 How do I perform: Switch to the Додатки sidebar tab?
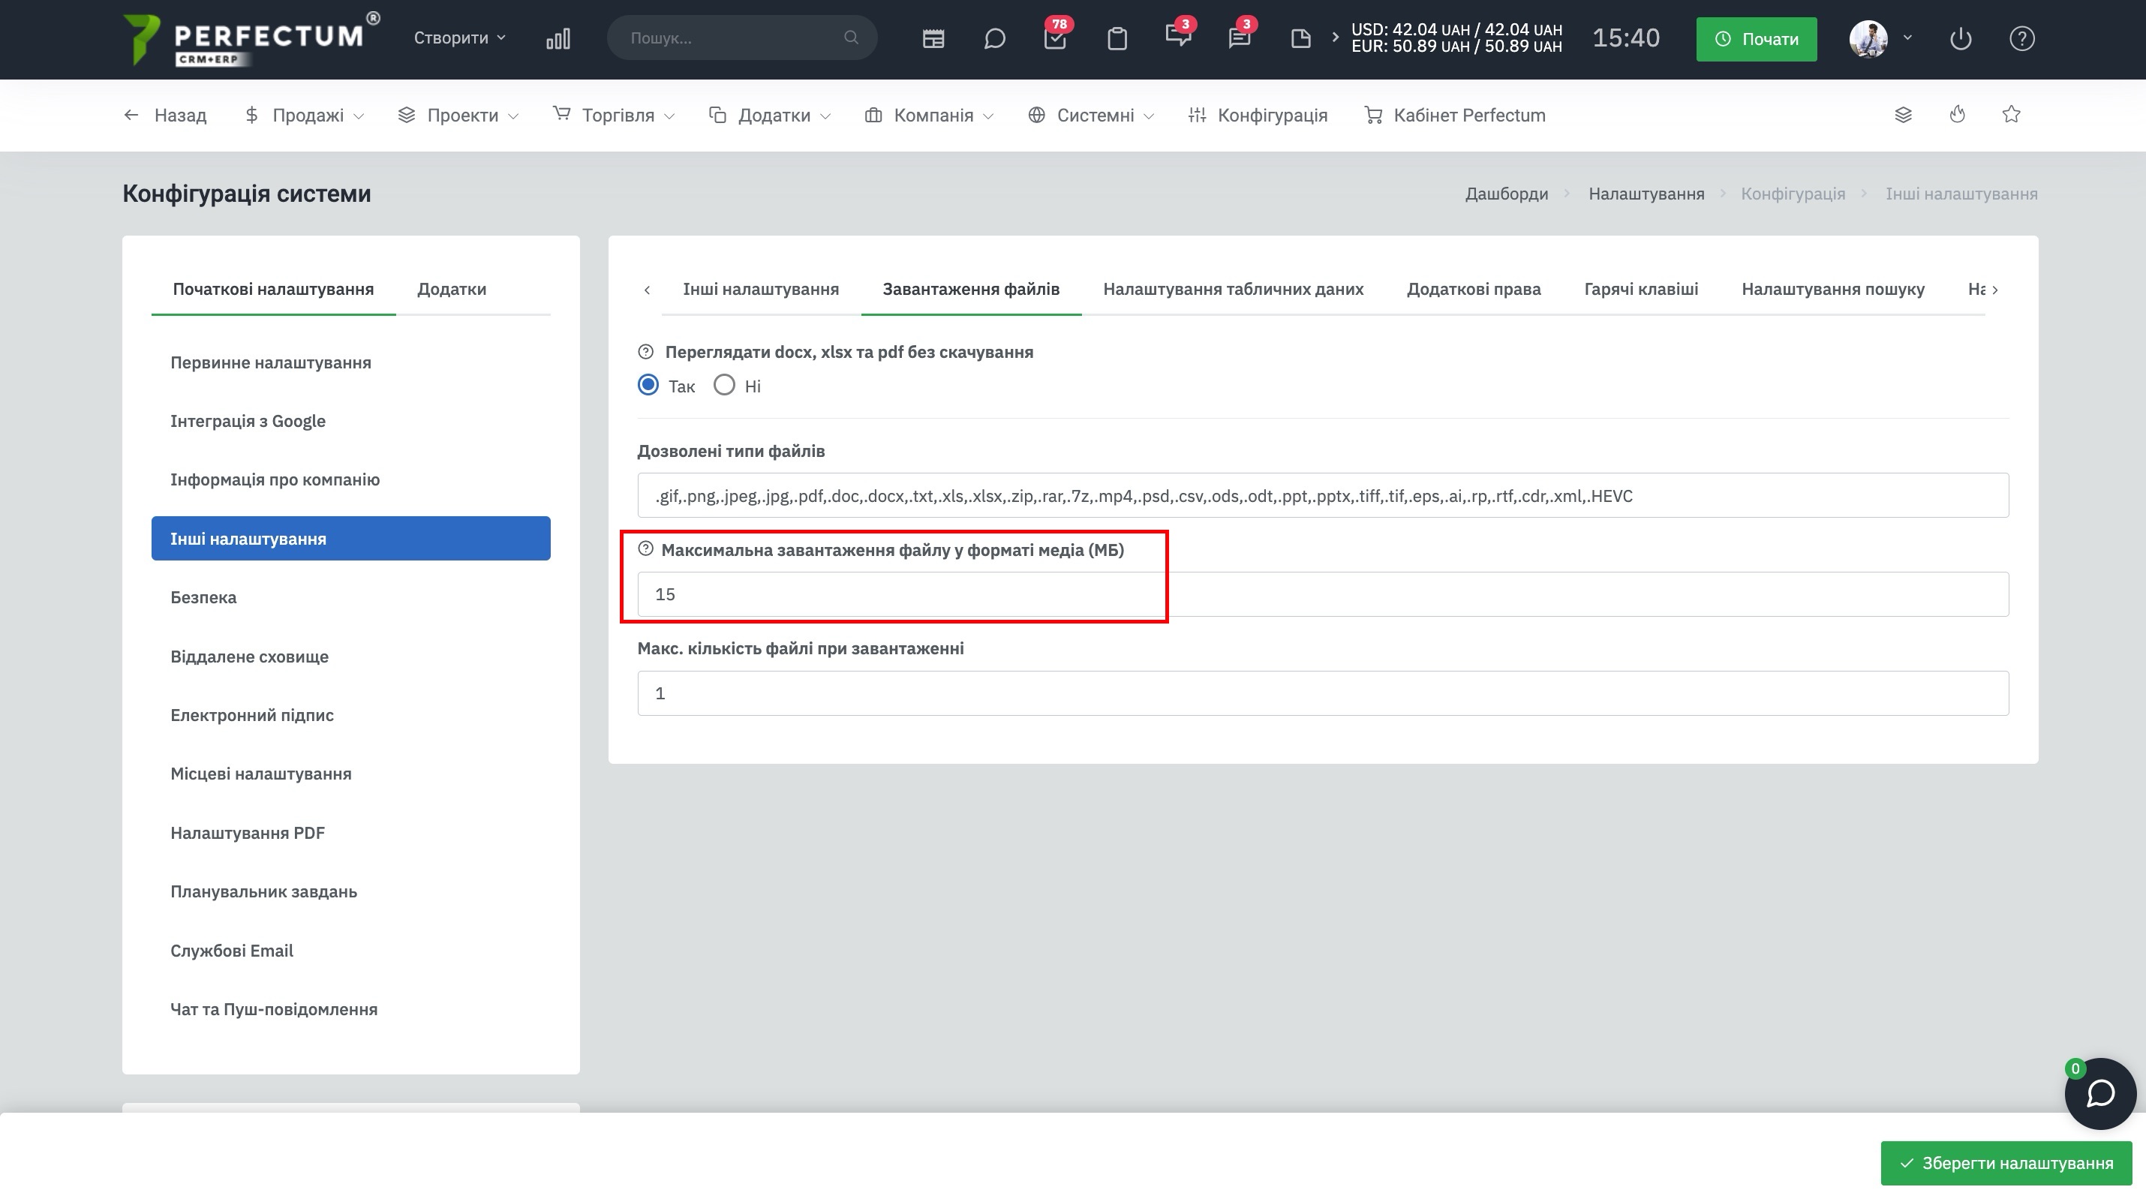[452, 289]
